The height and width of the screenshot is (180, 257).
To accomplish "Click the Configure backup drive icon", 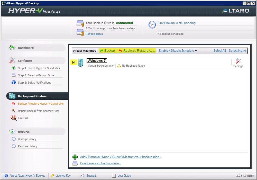I will coord(75,164).
